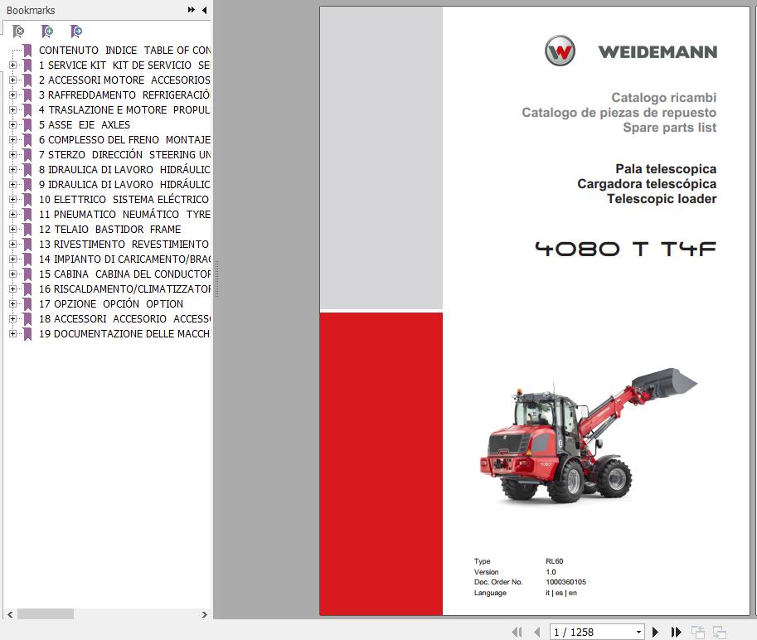757x640 pixels.
Task: Jump to the last page
Action: (677, 632)
